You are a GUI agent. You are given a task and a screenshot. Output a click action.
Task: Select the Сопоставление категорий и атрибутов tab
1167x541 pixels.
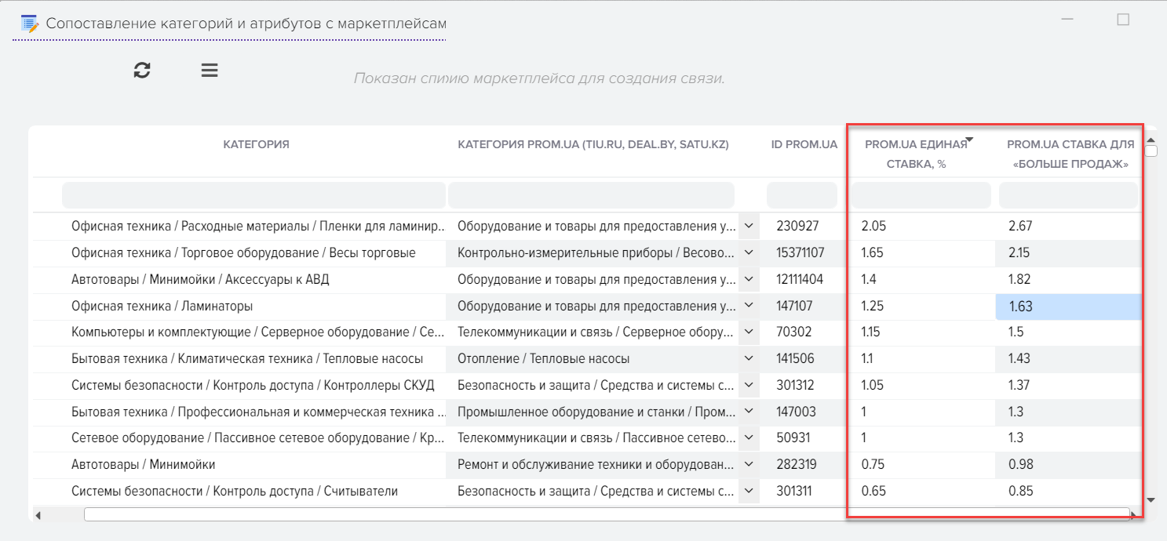(245, 24)
